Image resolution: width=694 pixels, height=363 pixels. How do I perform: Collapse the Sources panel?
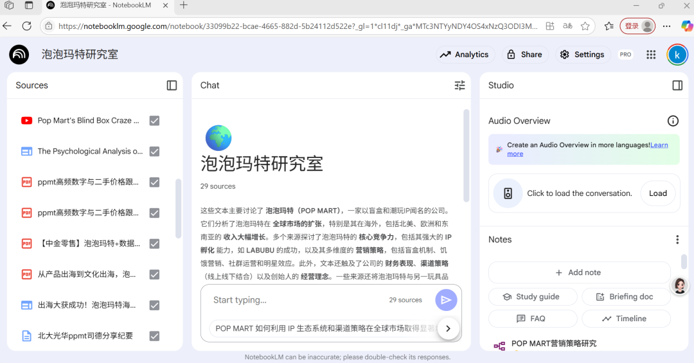172,85
